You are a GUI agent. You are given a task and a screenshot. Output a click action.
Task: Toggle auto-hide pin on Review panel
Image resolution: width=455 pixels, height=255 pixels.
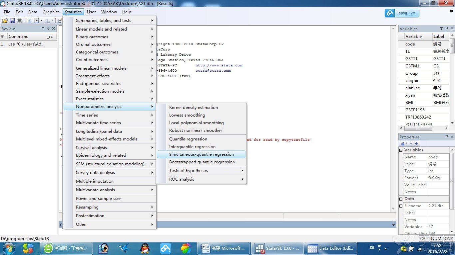point(48,29)
